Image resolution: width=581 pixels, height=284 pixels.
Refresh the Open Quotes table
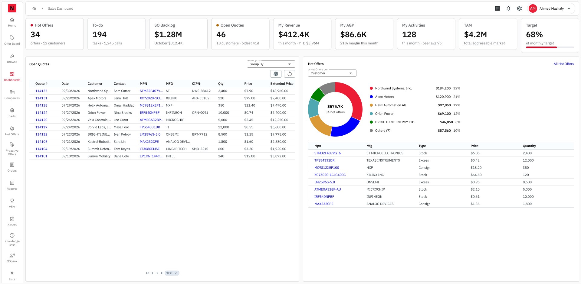pyautogui.click(x=290, y=74)
